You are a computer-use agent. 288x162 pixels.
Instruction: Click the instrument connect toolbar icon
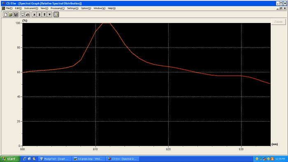click(22, 14)
